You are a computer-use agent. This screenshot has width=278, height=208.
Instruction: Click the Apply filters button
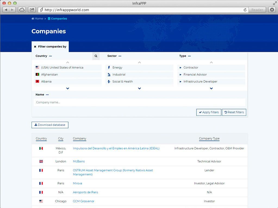point(208,112)
